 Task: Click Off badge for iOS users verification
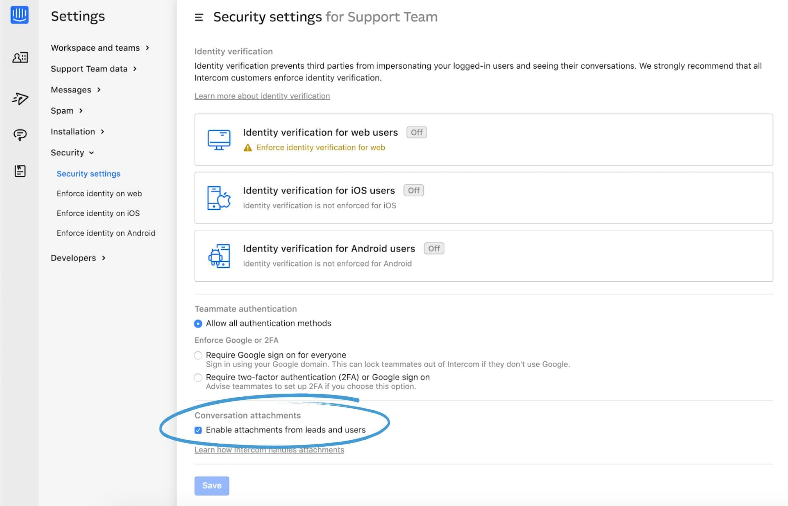[414, 191]
